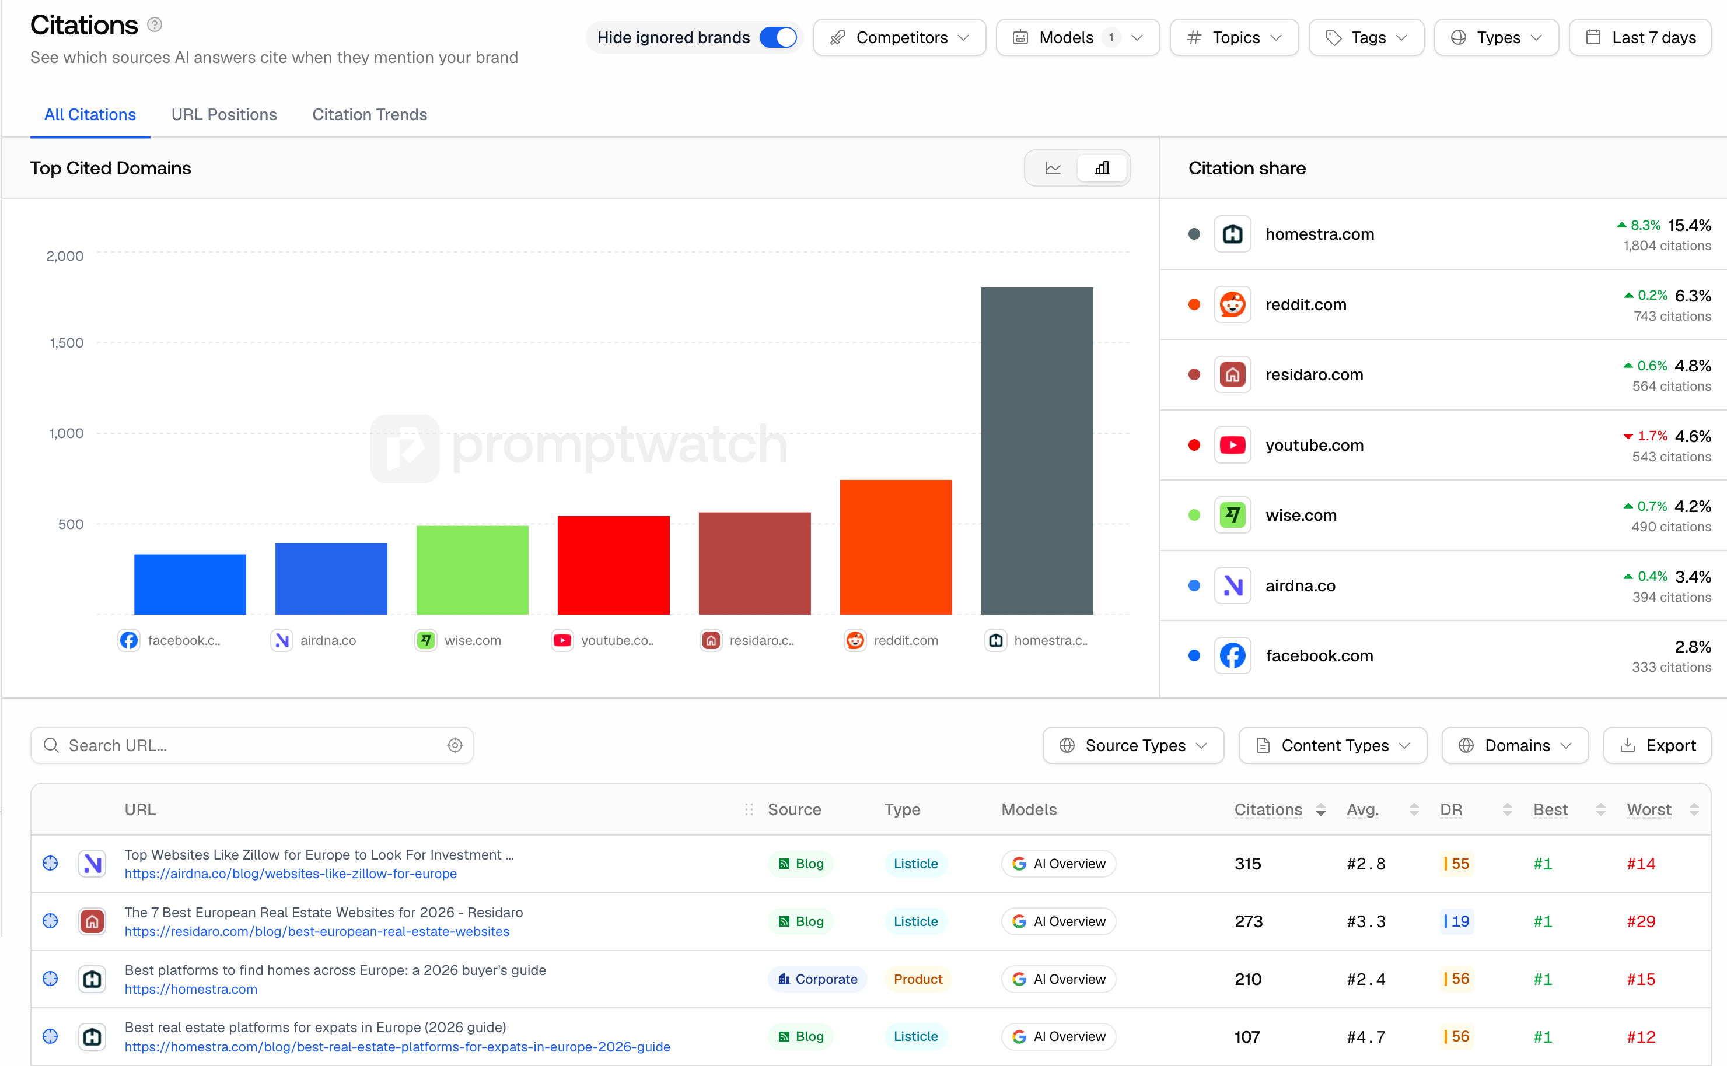
Task: Click facebook icon under chart axis
Action: tap(128, 640)
